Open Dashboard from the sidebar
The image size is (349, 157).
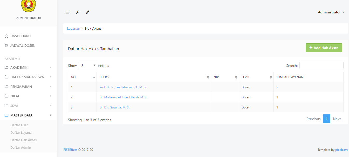pos(20,36)
